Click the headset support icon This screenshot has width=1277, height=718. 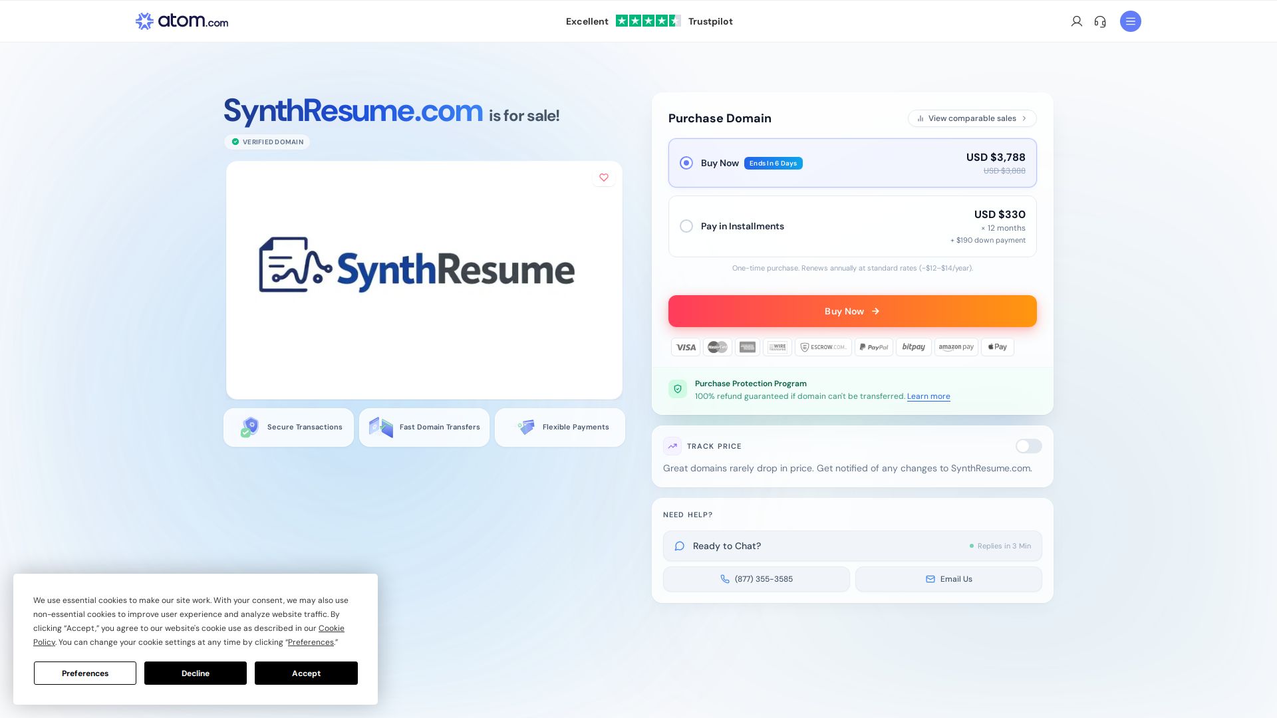tap(1100, 21)
